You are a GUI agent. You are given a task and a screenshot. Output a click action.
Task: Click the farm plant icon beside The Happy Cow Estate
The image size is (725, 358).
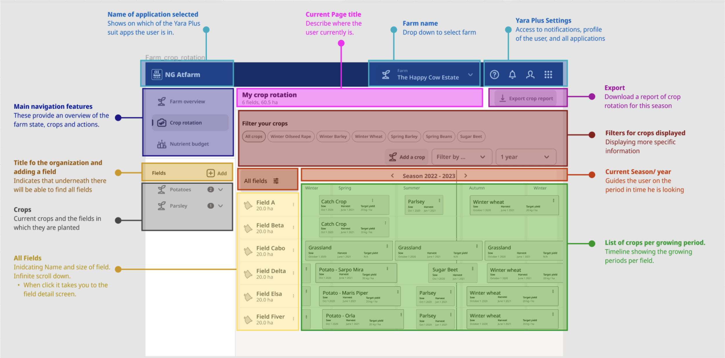[x=386, y=75]
